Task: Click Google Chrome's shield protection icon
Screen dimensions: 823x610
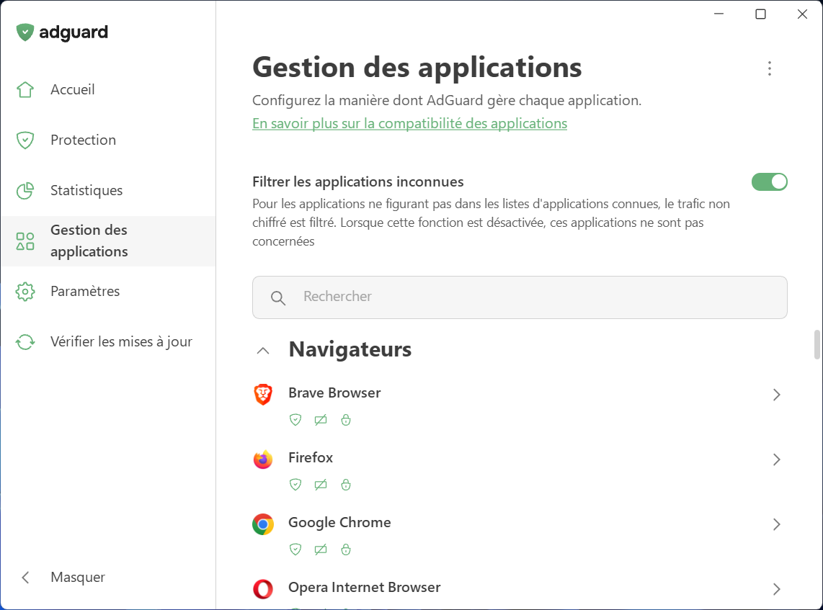Action: pyautogui.click(x=295, y=550)
